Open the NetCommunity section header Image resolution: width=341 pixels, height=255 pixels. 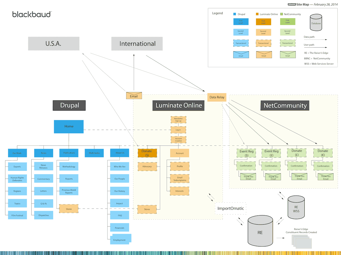(285, 105)
